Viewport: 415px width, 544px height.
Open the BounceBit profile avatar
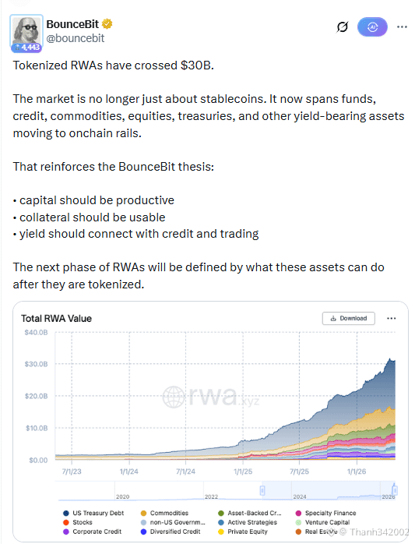(x=26, y=31)
